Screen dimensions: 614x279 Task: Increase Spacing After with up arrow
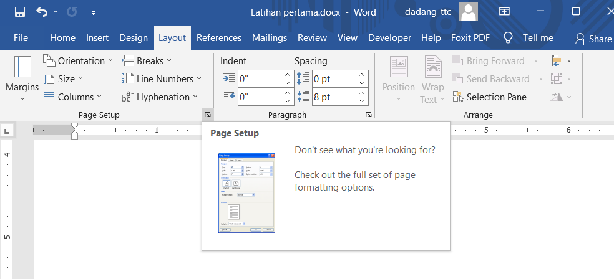point(362,93)
